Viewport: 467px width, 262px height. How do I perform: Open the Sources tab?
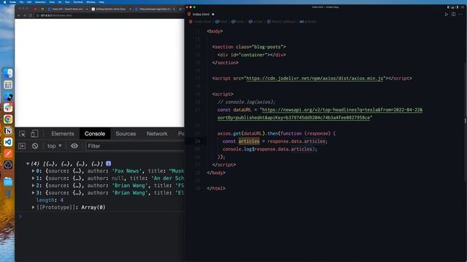(x=126, y=134)
